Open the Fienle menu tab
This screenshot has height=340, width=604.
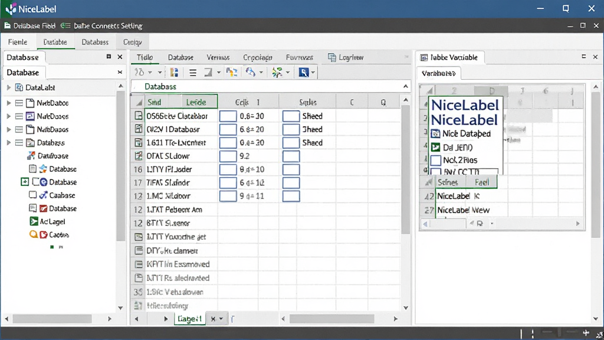pyautogui.click(x=18, y=42)
